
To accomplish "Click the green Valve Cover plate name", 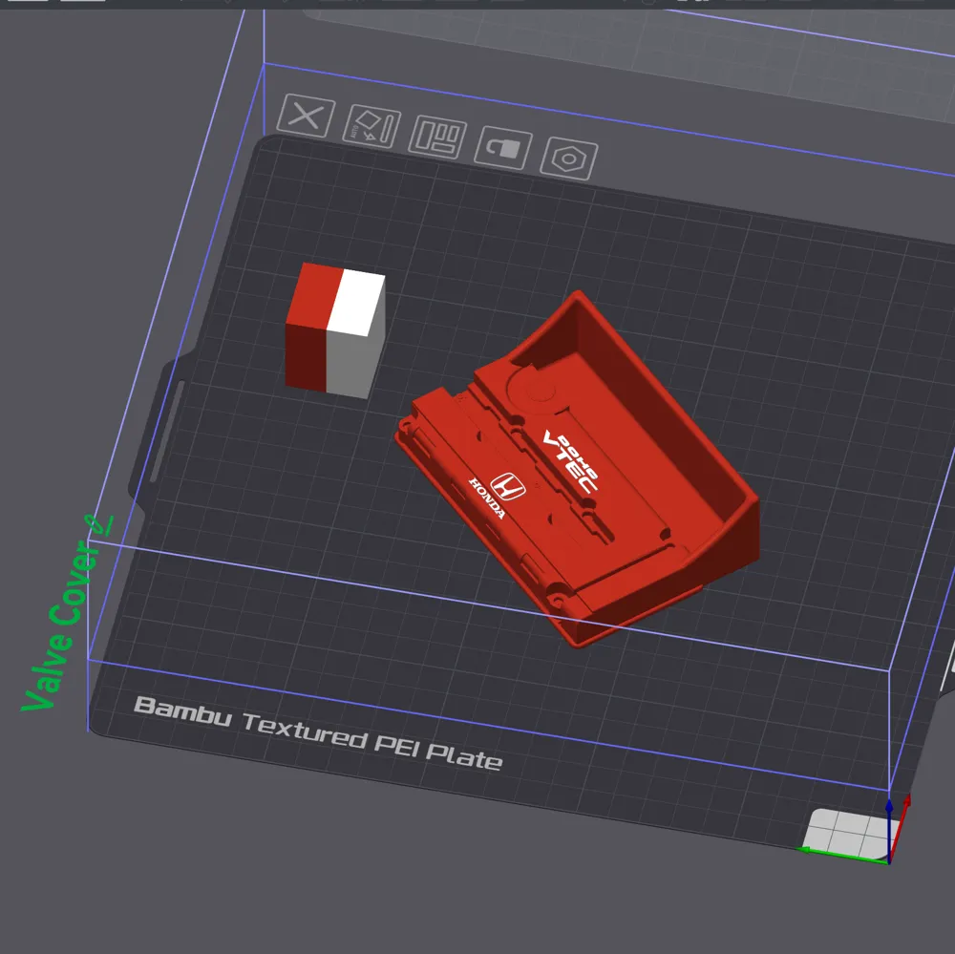I will click(60, 625).
